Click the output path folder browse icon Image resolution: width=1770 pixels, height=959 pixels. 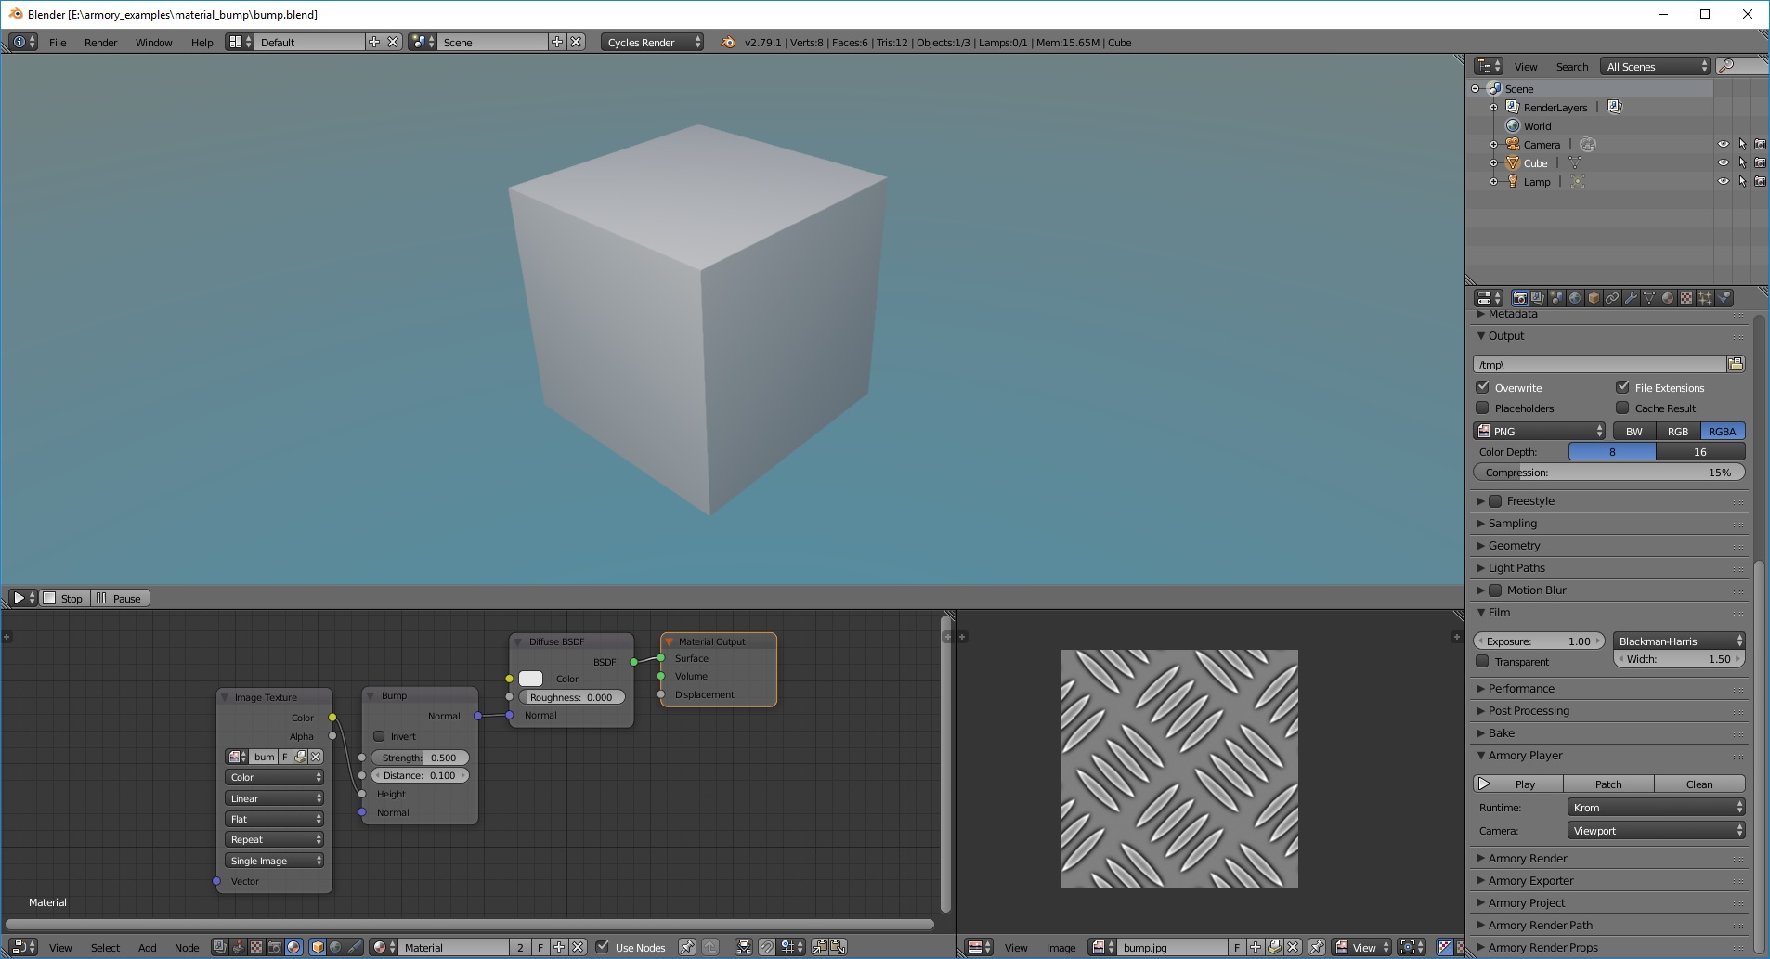point(1736,364)
